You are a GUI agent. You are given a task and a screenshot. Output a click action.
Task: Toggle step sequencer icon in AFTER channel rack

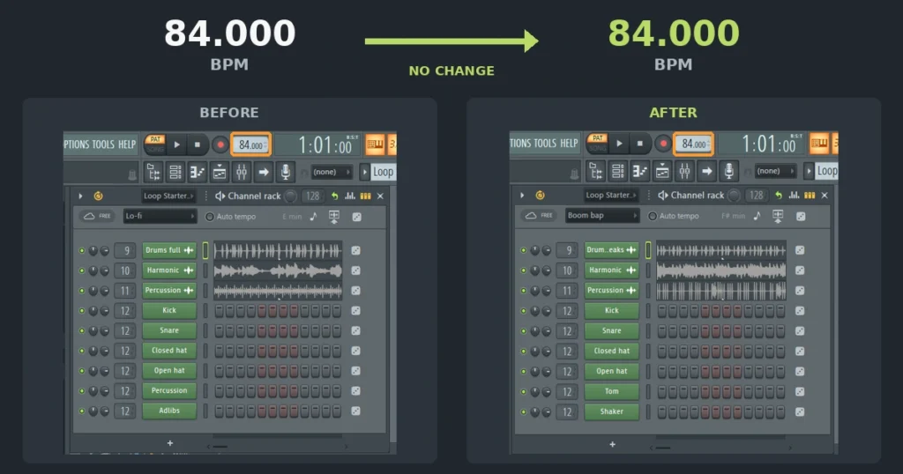(x=810, y=196)
